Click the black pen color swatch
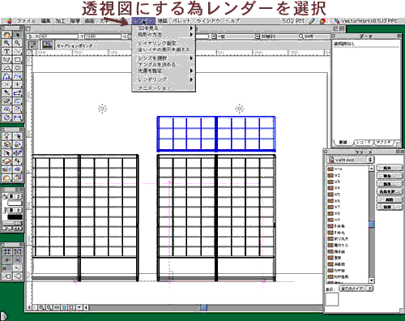Viewport: 405px width, 321px height. coord(15,217)
